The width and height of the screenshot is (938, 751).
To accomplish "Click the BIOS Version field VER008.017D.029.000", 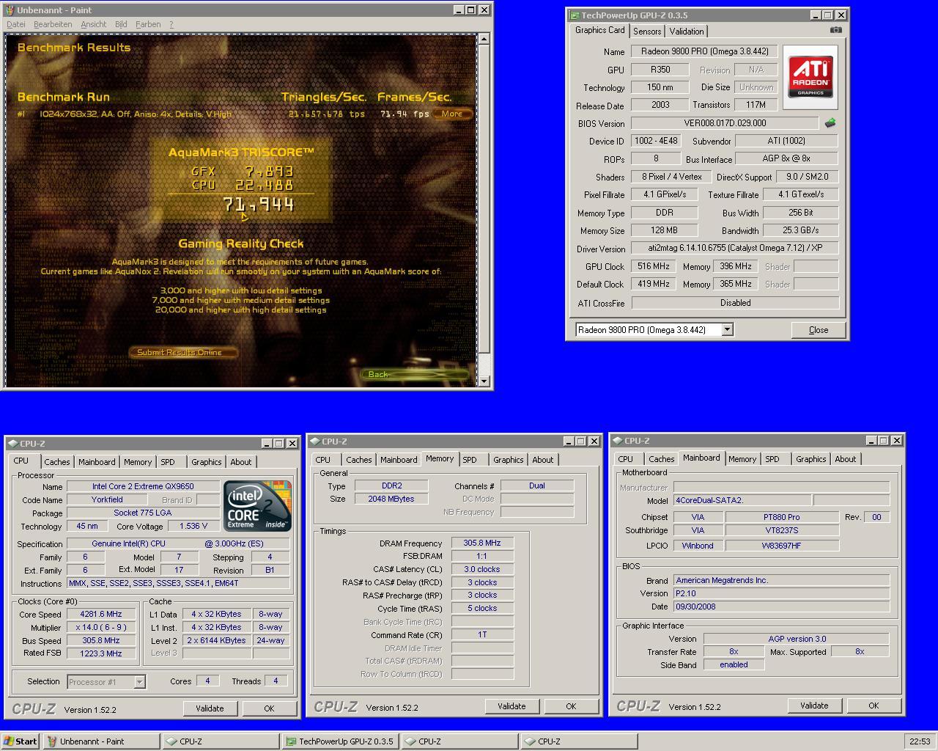I will click(725, 123).
